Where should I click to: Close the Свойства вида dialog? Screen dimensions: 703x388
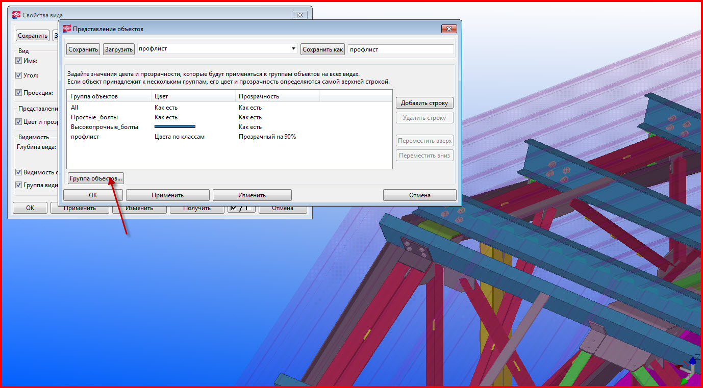tap(299, 15)
